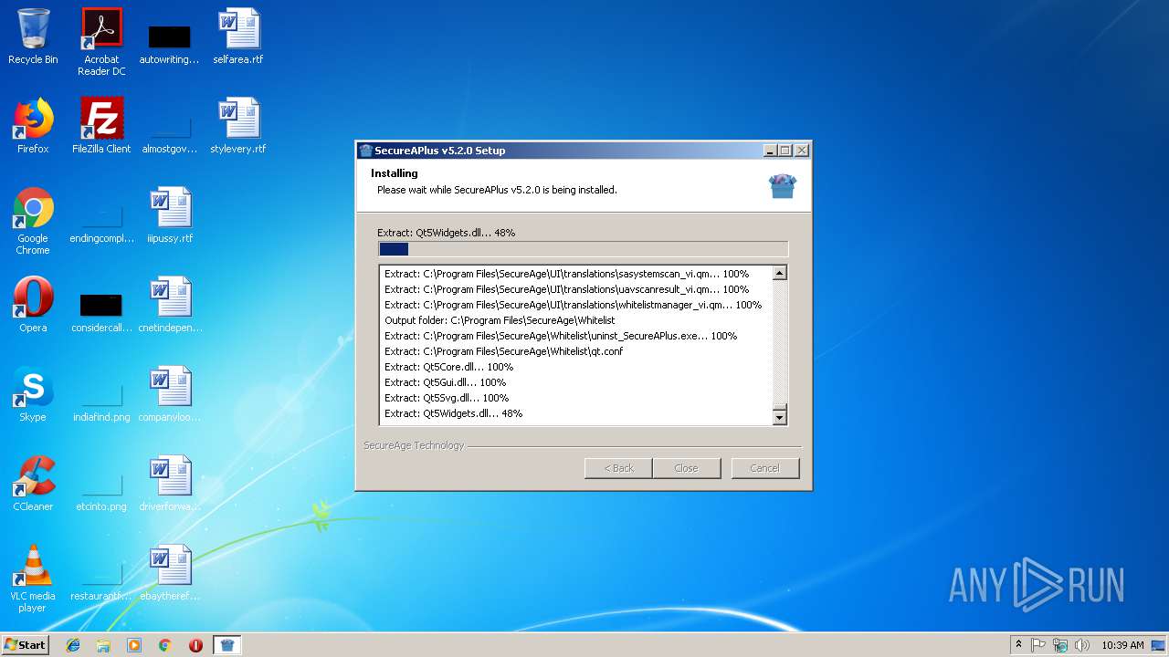This screenshot has width=1169, height=657.
Task: Open Internet Explorer from the taskbar
Action: (73, 645)
